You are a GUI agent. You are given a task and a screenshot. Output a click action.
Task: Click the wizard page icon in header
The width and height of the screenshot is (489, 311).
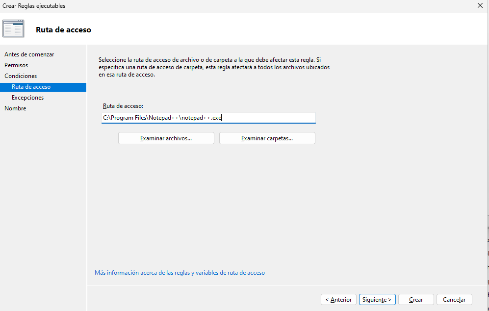tap(13, 29)
